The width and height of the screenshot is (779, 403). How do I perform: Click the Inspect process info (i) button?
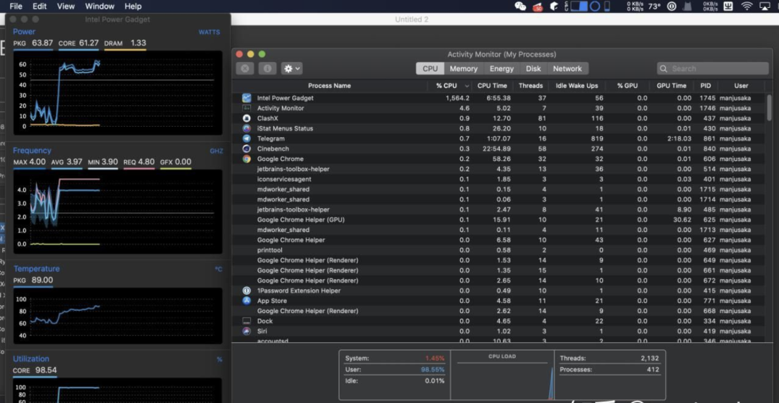click(268, 68)
